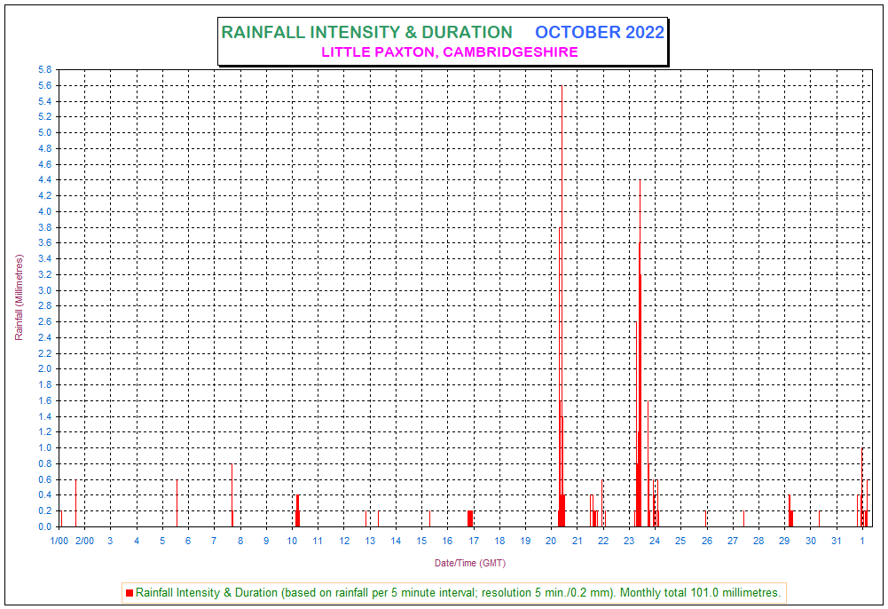
Task: Click the '29' date label on x-axis
Action: coord(784,541)
